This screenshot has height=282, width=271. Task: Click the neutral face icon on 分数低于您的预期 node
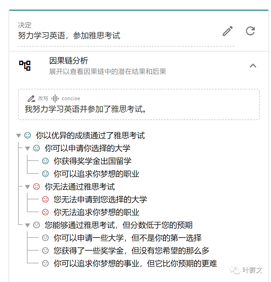(x=36, y=225)
